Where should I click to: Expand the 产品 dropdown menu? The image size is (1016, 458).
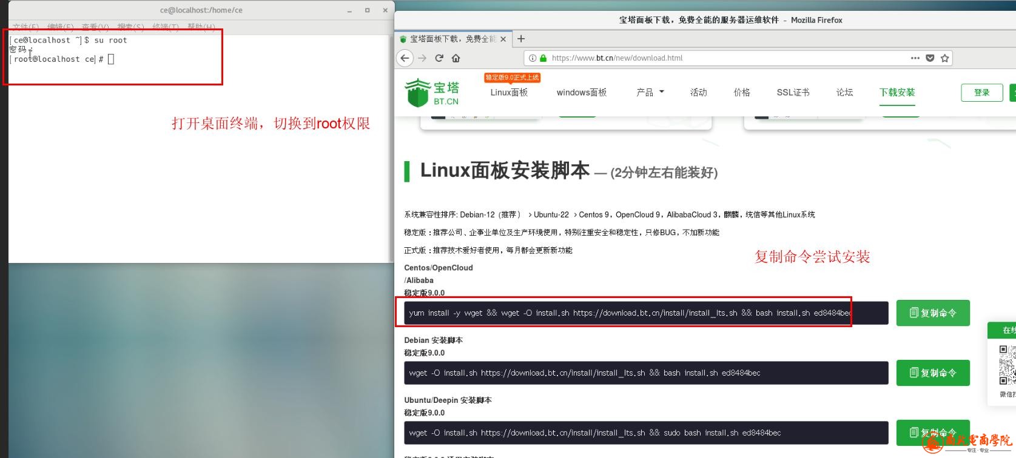tap(650, 93)
